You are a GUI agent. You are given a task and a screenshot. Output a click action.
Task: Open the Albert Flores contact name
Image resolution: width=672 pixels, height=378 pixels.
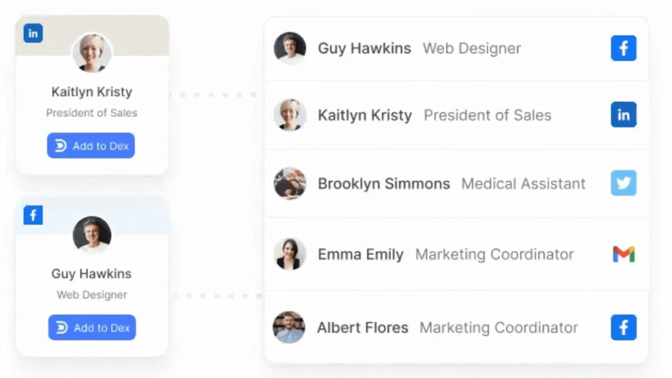pyautogui.click(x=362, y=328)
